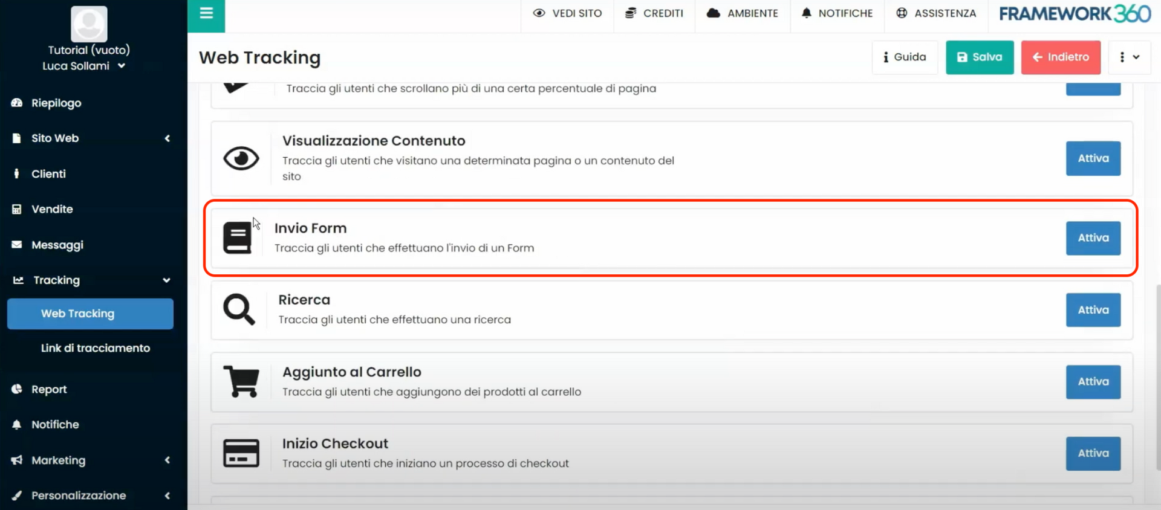This screenshot has width=1161, height=510.
Task: Expand the Sito Web sidebar menu
Action: (91, 138)
